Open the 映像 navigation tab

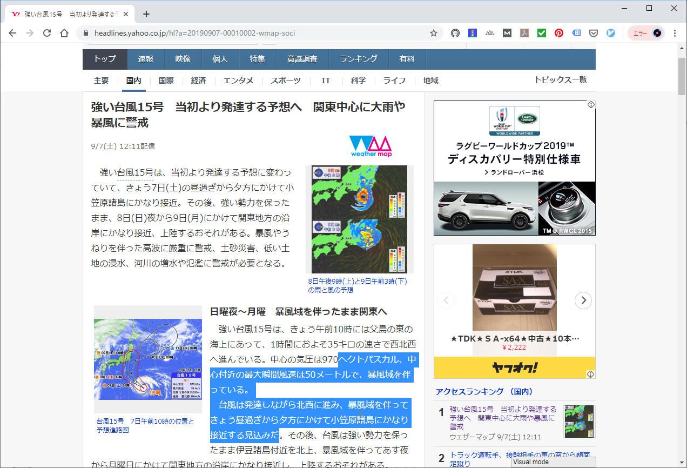183,59
